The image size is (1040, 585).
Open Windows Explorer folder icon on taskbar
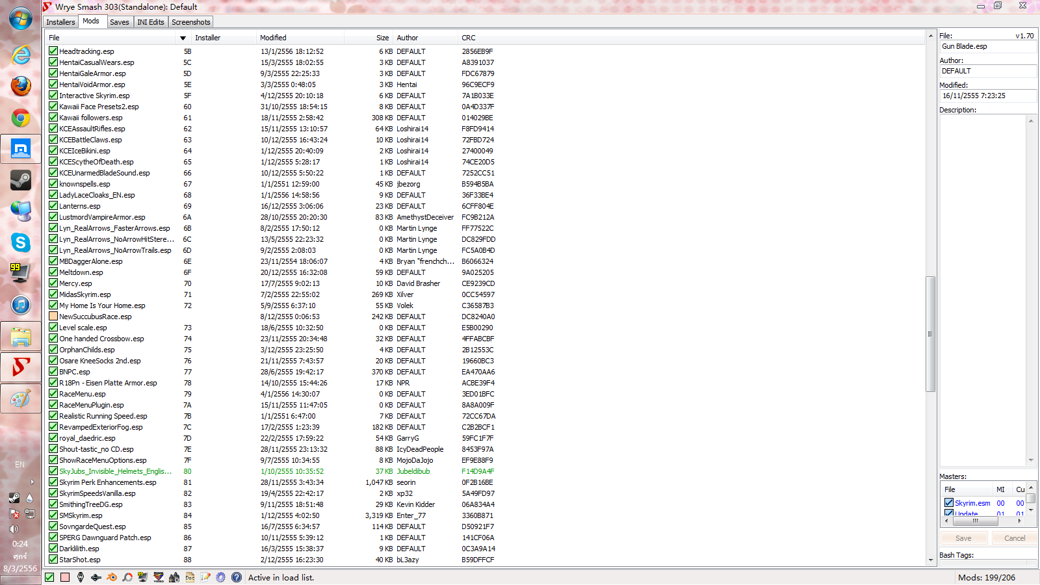21,337
